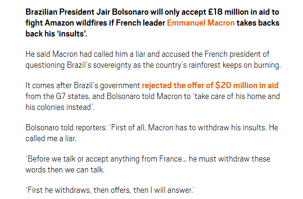303x199 pixels.
Task: Click the text 'It comes after Brazil's government'
Action: pyautogui.click(x=83, y=85)
